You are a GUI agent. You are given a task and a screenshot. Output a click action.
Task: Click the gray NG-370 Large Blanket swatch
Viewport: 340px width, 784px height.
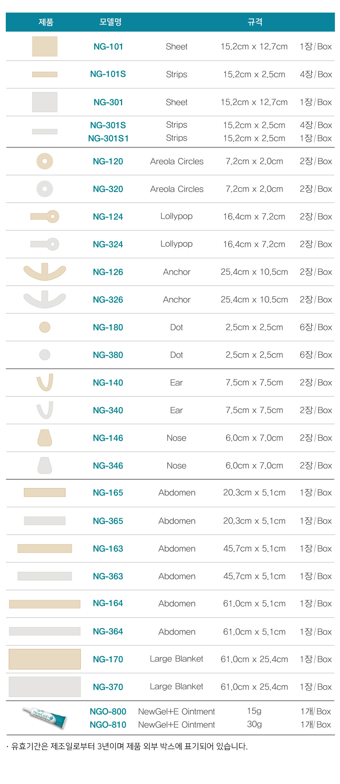(x=45, y=687)
